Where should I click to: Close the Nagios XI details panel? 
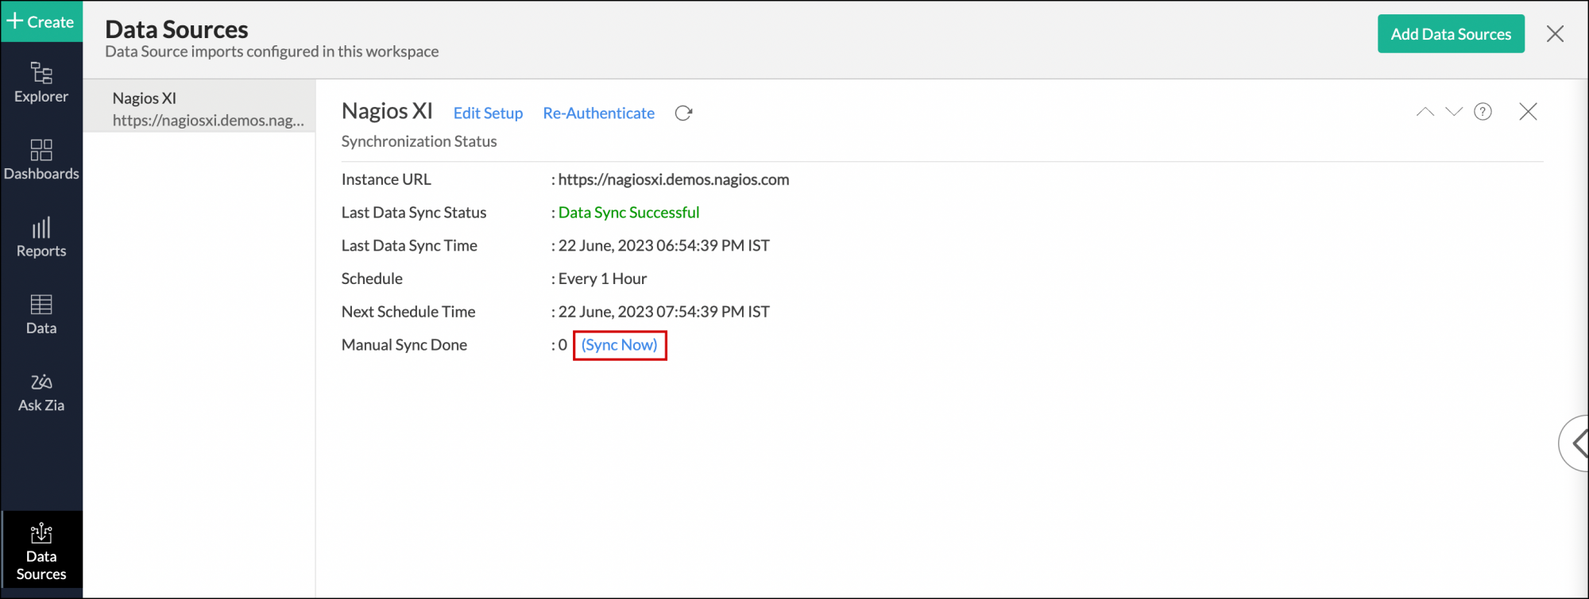1528,112
